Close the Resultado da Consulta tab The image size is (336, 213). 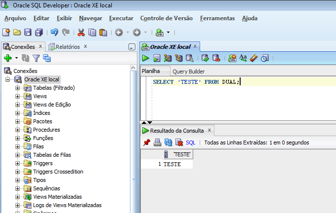(x=210, y=130)
